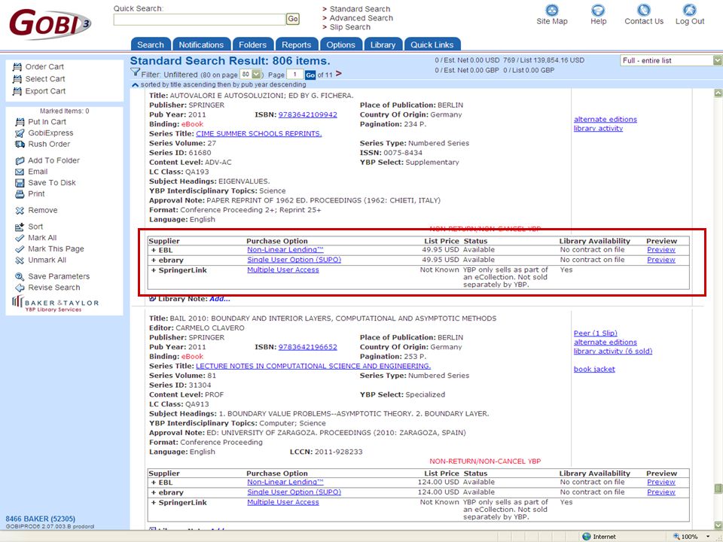This screenshot has width=723, height=542.
Task: Click the Save To Disk icon
Action: 20,183
